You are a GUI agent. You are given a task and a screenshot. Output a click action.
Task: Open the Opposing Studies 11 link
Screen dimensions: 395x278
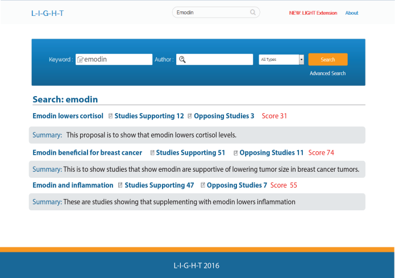(x=271, y=153)
